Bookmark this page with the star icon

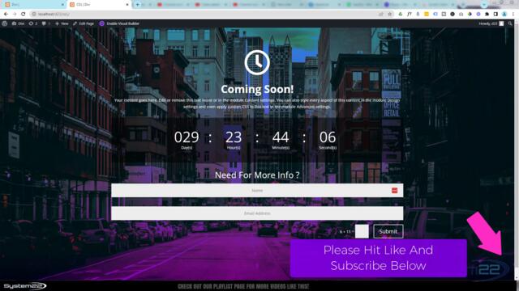390,15
